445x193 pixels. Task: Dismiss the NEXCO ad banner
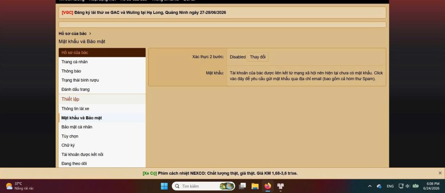tap(440, 173)
